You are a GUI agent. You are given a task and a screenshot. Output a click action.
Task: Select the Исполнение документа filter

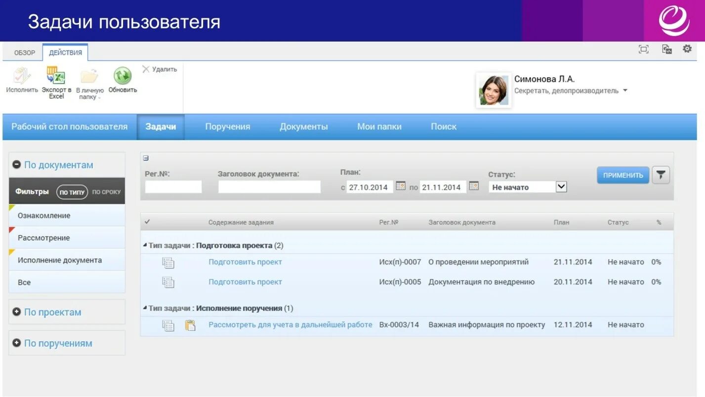click(x=67, y=260)
